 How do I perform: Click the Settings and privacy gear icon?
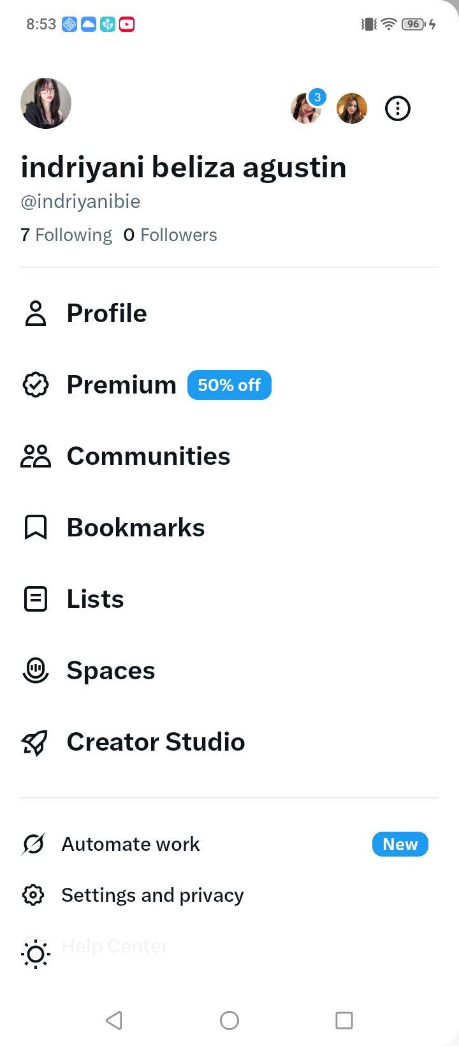click(33, 895)
